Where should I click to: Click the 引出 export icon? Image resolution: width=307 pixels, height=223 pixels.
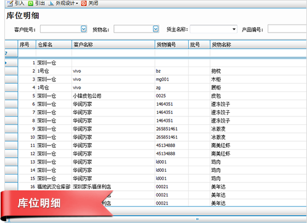coord(31,4)
